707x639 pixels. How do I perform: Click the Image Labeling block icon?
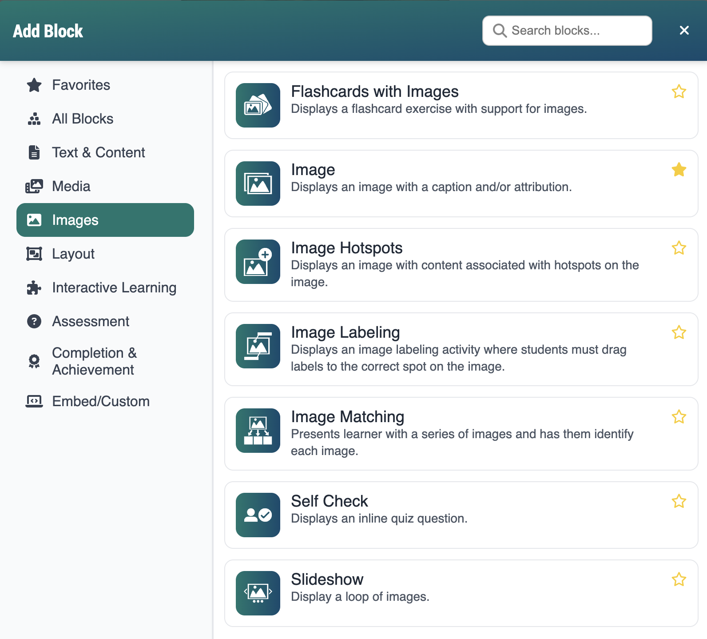(x=258, y=346)
